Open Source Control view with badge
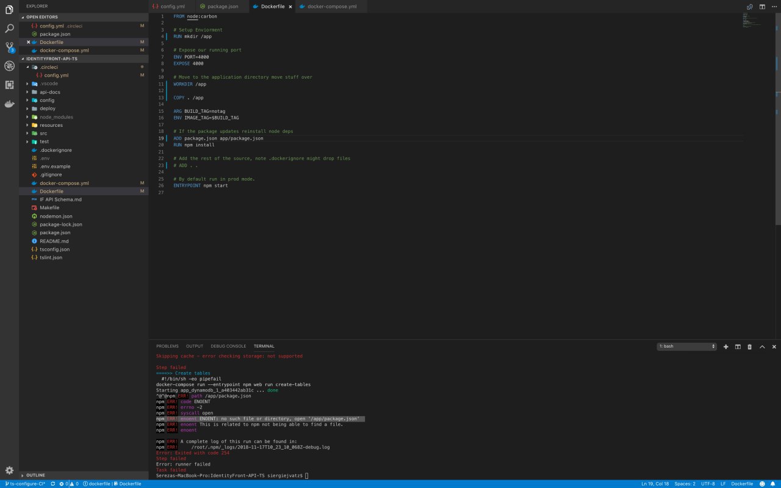 click(9, 47)
